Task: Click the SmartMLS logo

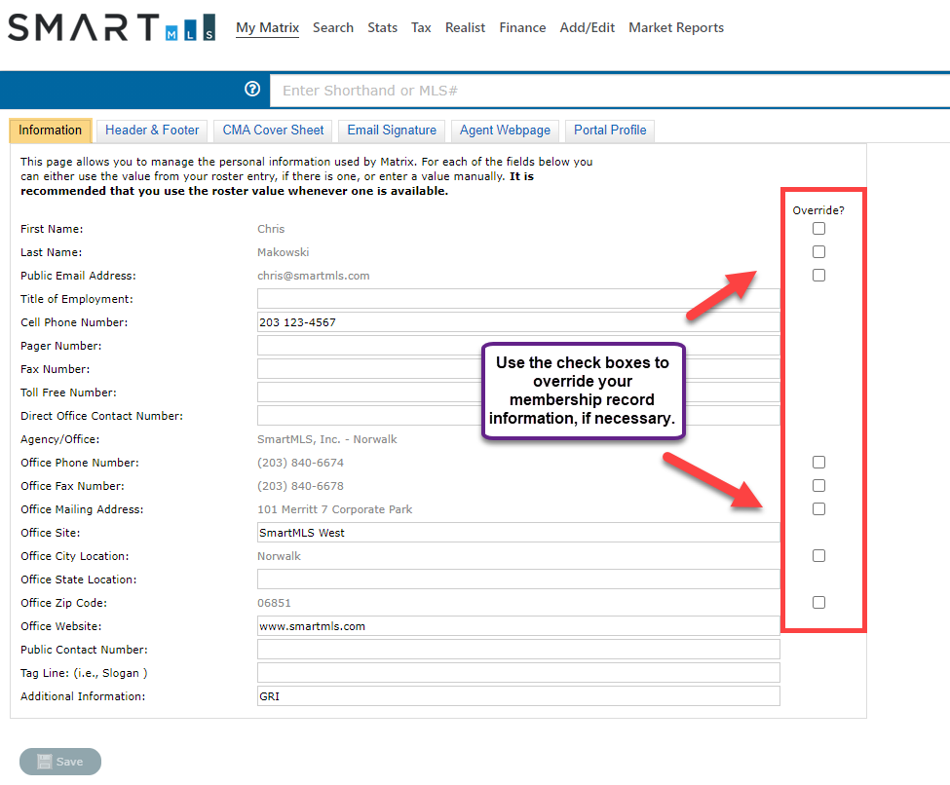Action: (x=111, y=27)
